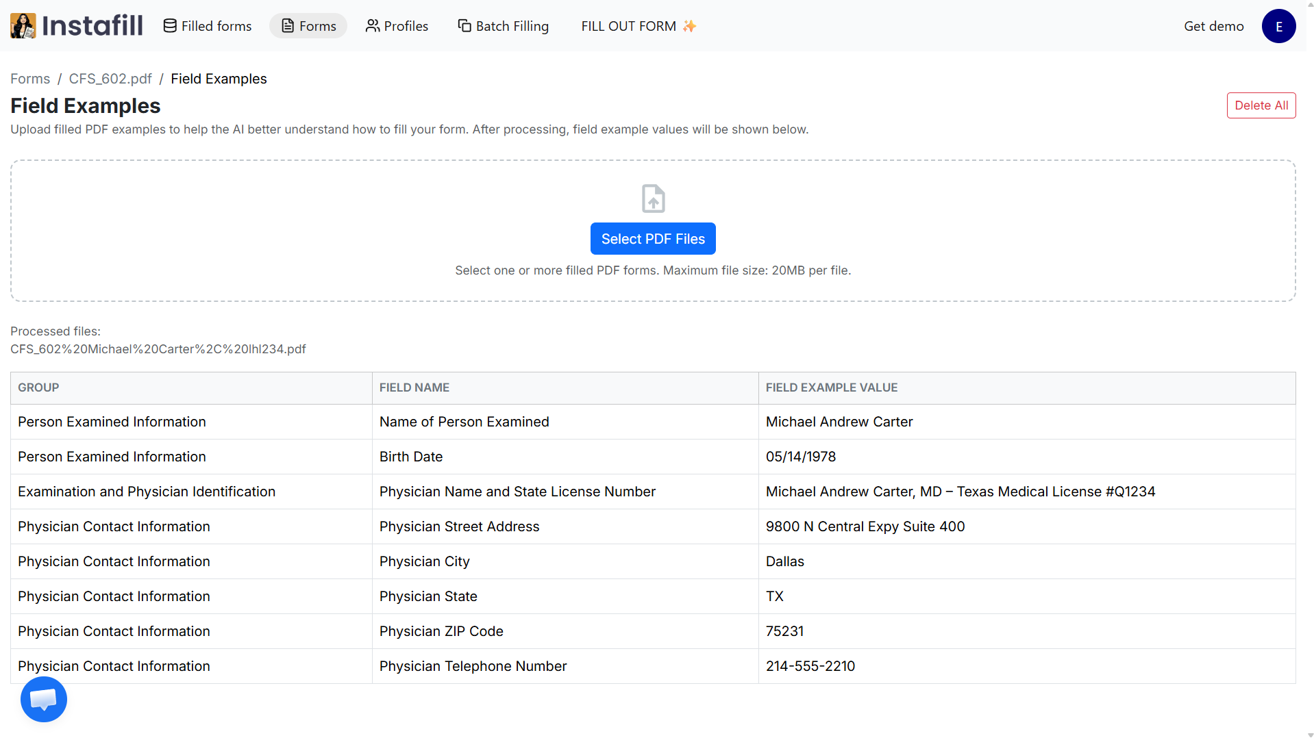The image size is (1314, 738).
Task: Click the Instafill logo icon
Action: tap(23, 26)
